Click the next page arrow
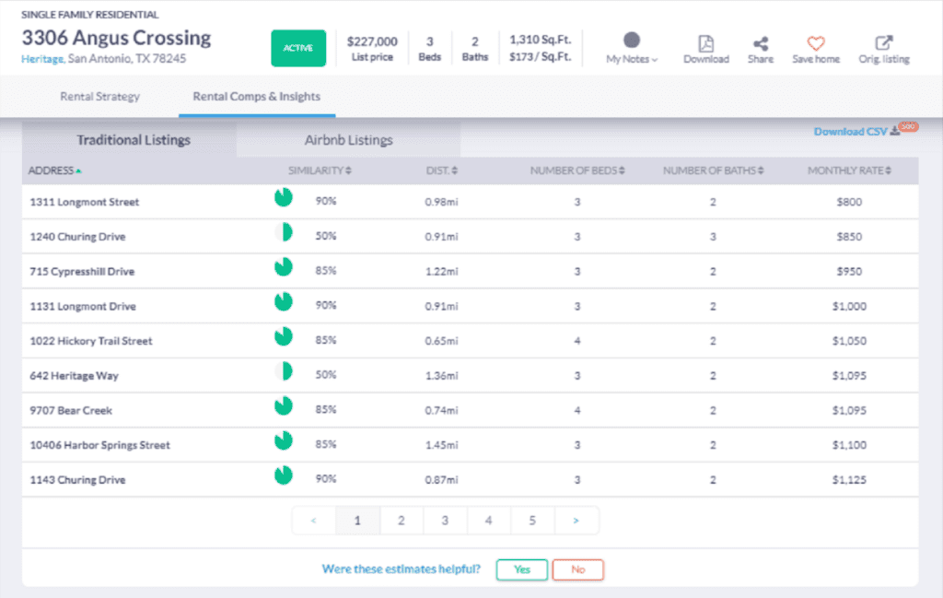 pos(576,520)
